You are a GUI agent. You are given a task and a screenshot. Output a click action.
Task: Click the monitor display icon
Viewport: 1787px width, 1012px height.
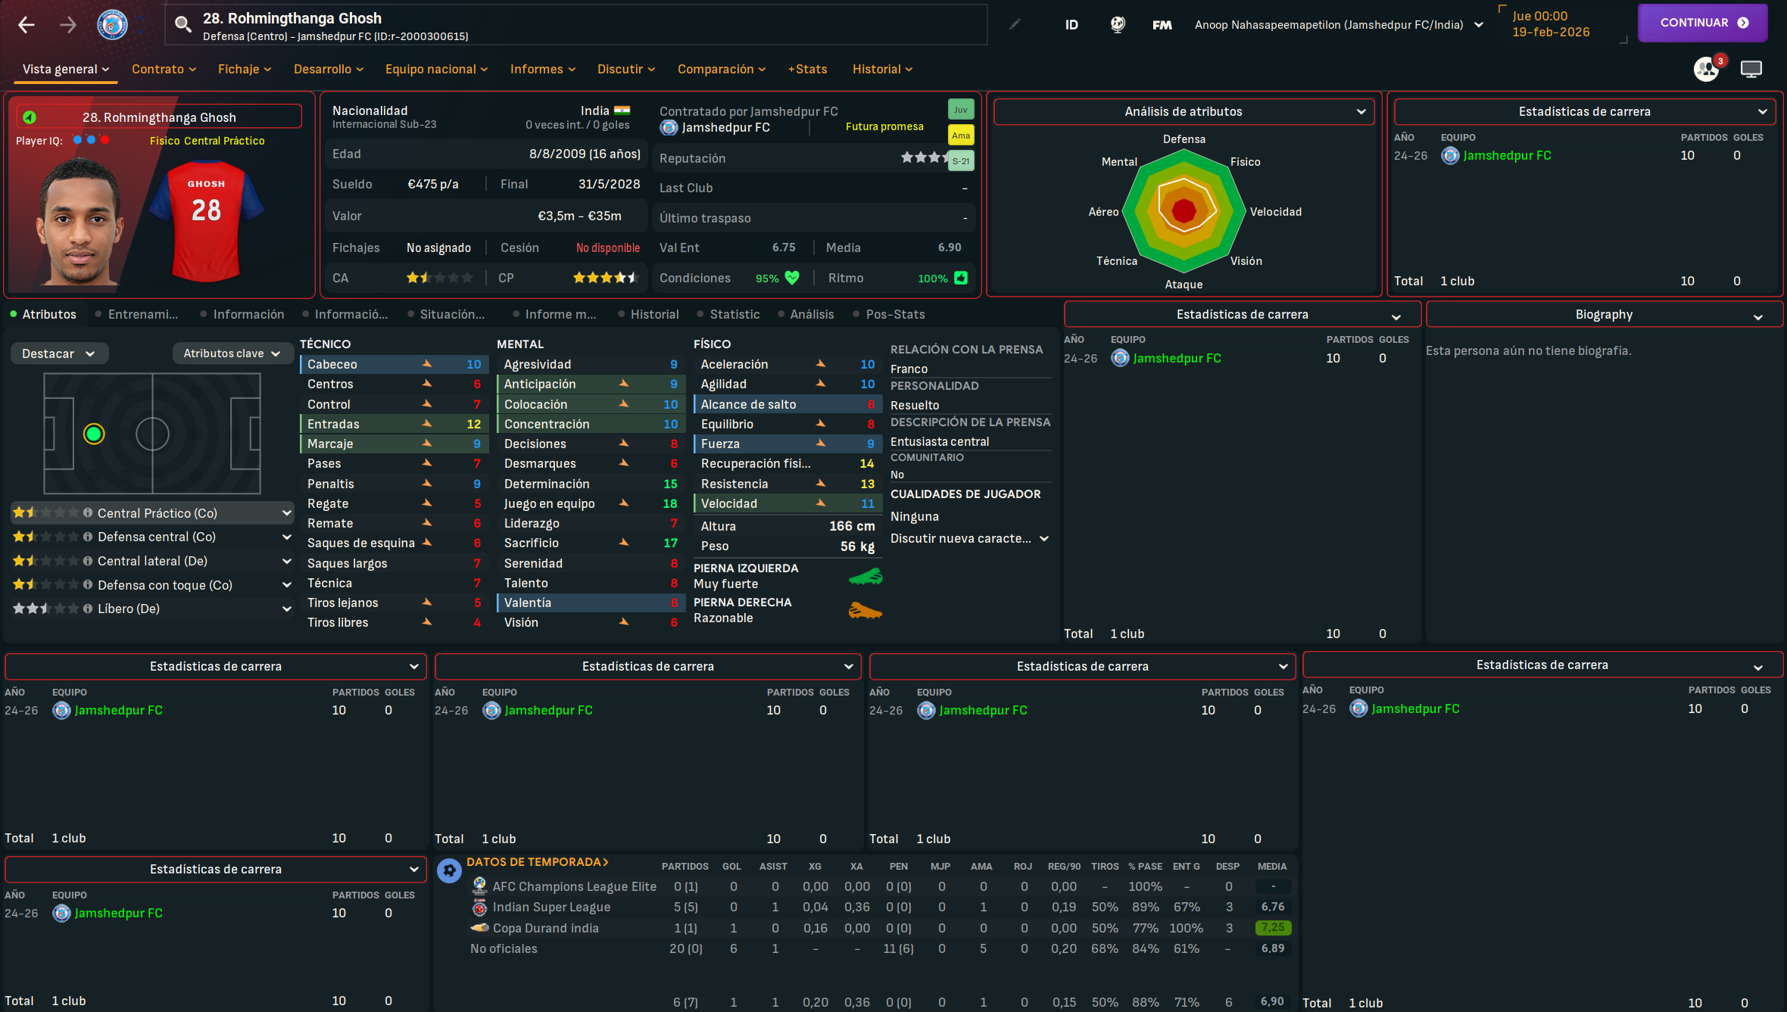click(1751, 69)
